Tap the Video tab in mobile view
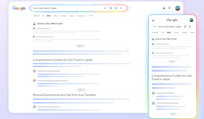 (176, 32)
